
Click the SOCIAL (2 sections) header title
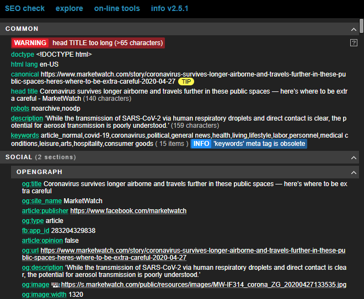tap(41, 157)
